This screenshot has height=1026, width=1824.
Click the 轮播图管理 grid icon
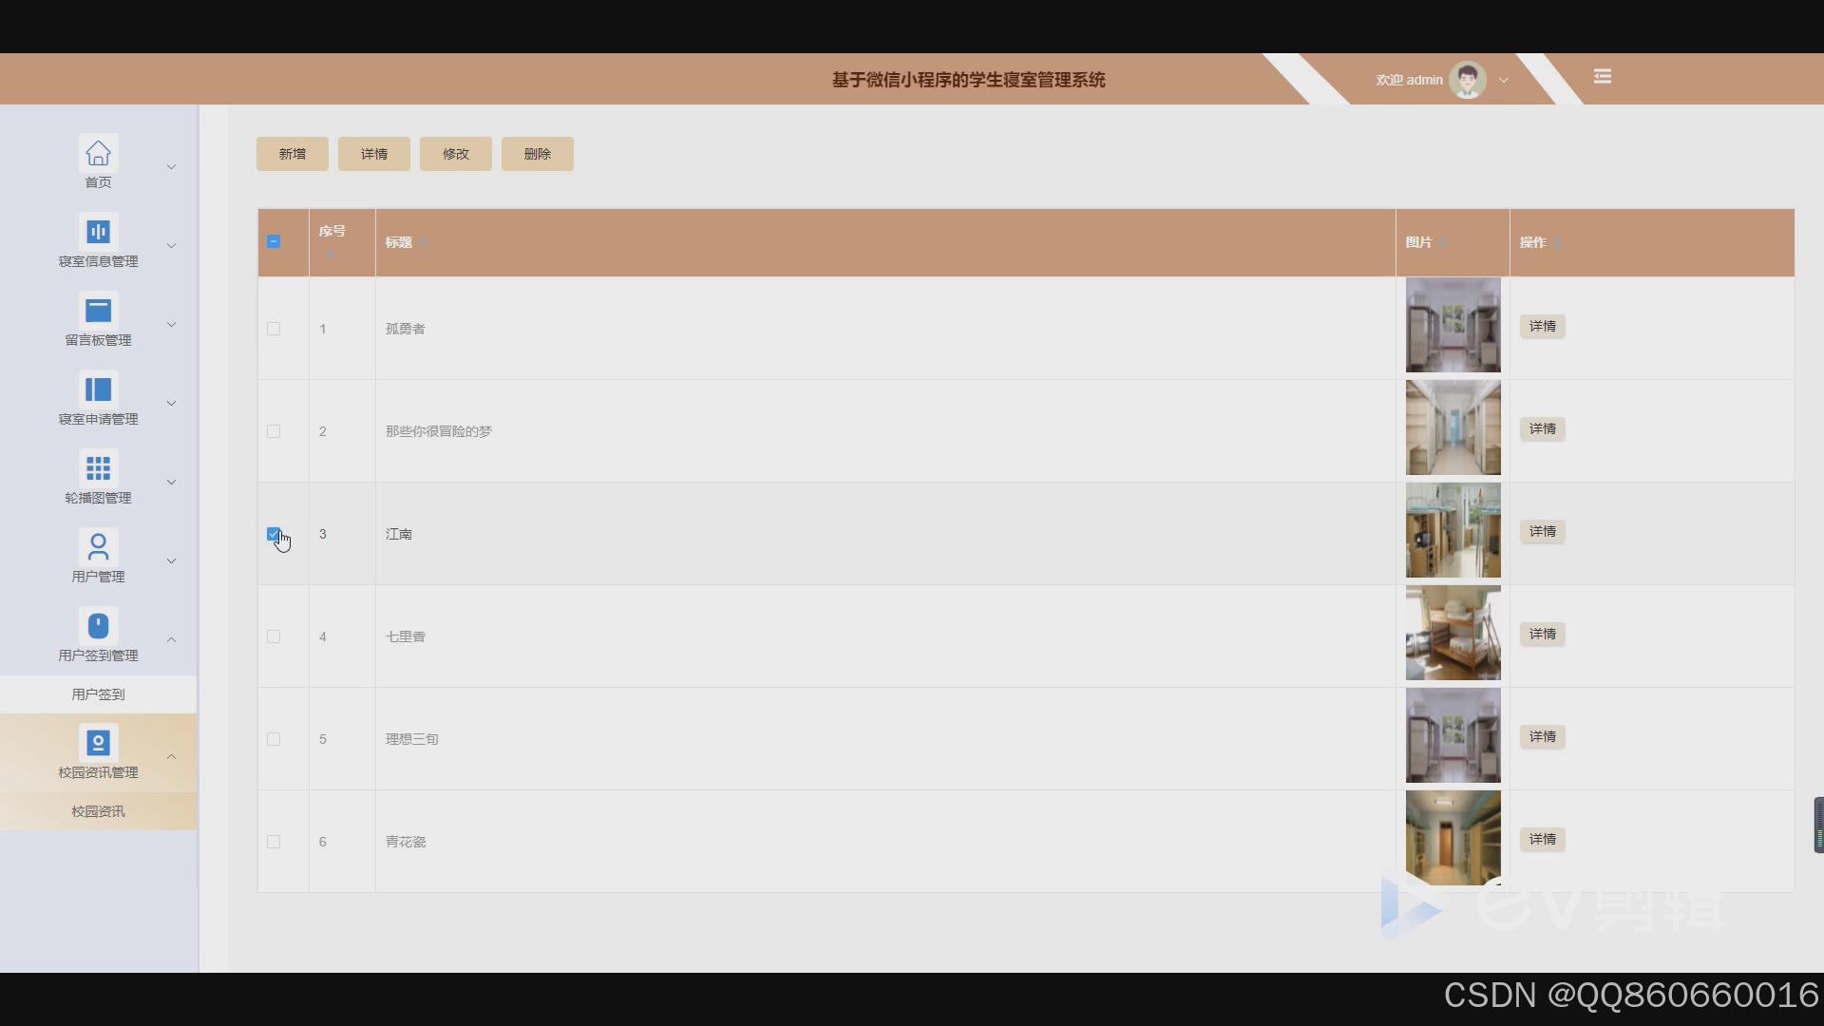click(x=98, y=468)
